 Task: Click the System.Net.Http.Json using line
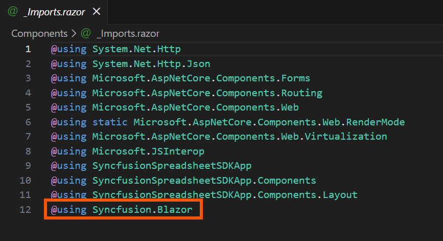click(x=130, y=64)
